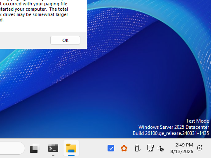The image size is (211, 158).
Task: Open the Terminal taskbar icon
Action: (53, 148)
